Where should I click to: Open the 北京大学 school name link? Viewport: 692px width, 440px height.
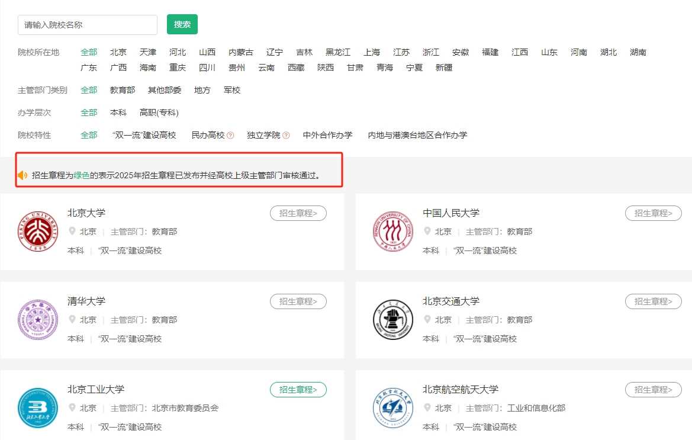(x=86, y=213)
